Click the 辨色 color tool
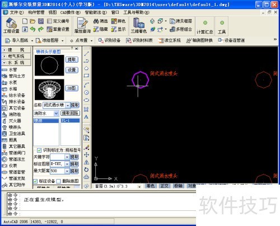The width and height of the screenshot is (280, 226). 118,21
